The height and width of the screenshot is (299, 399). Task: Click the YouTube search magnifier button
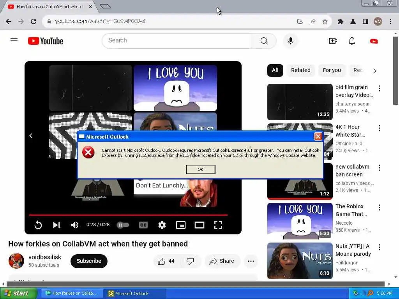coord(264,40)
